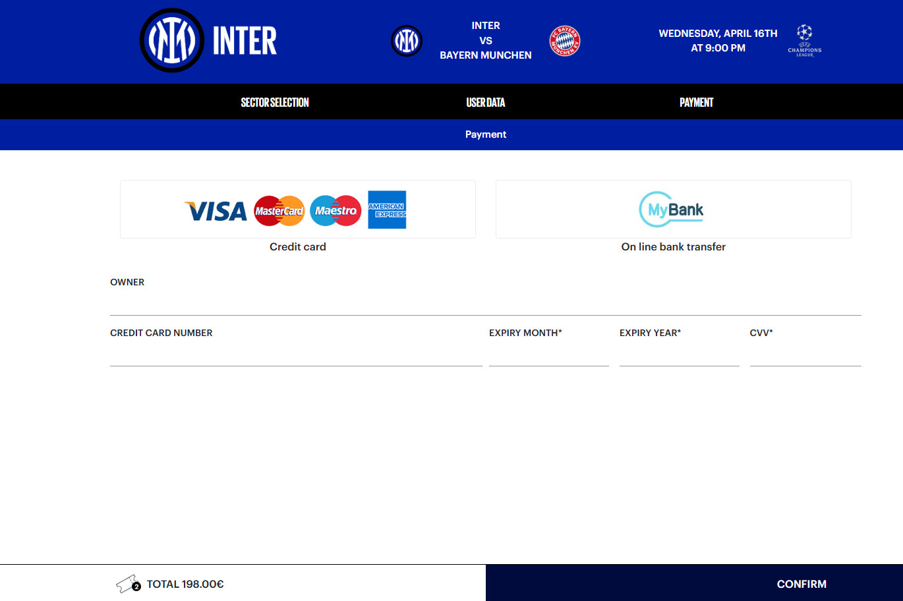This screenshot has height=601, width=903.
Task: Click the ticket icon near total
Action: click(x=128, y=584)
